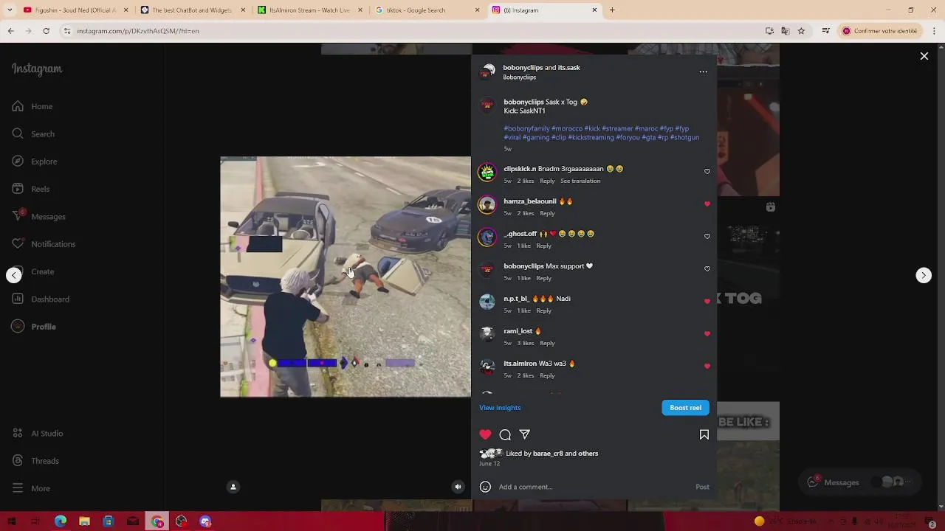
Task: Open barae_cr8 profile in the likes line
Action: [548, 454]
